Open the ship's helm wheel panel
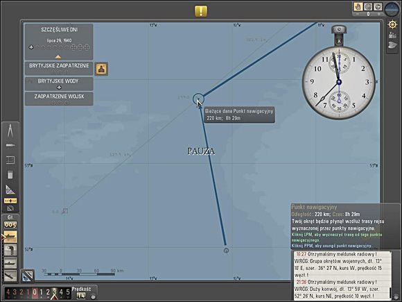 point(392,24)
